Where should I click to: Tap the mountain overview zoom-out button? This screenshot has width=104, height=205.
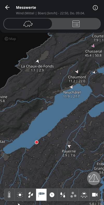[x=94, y=178]
